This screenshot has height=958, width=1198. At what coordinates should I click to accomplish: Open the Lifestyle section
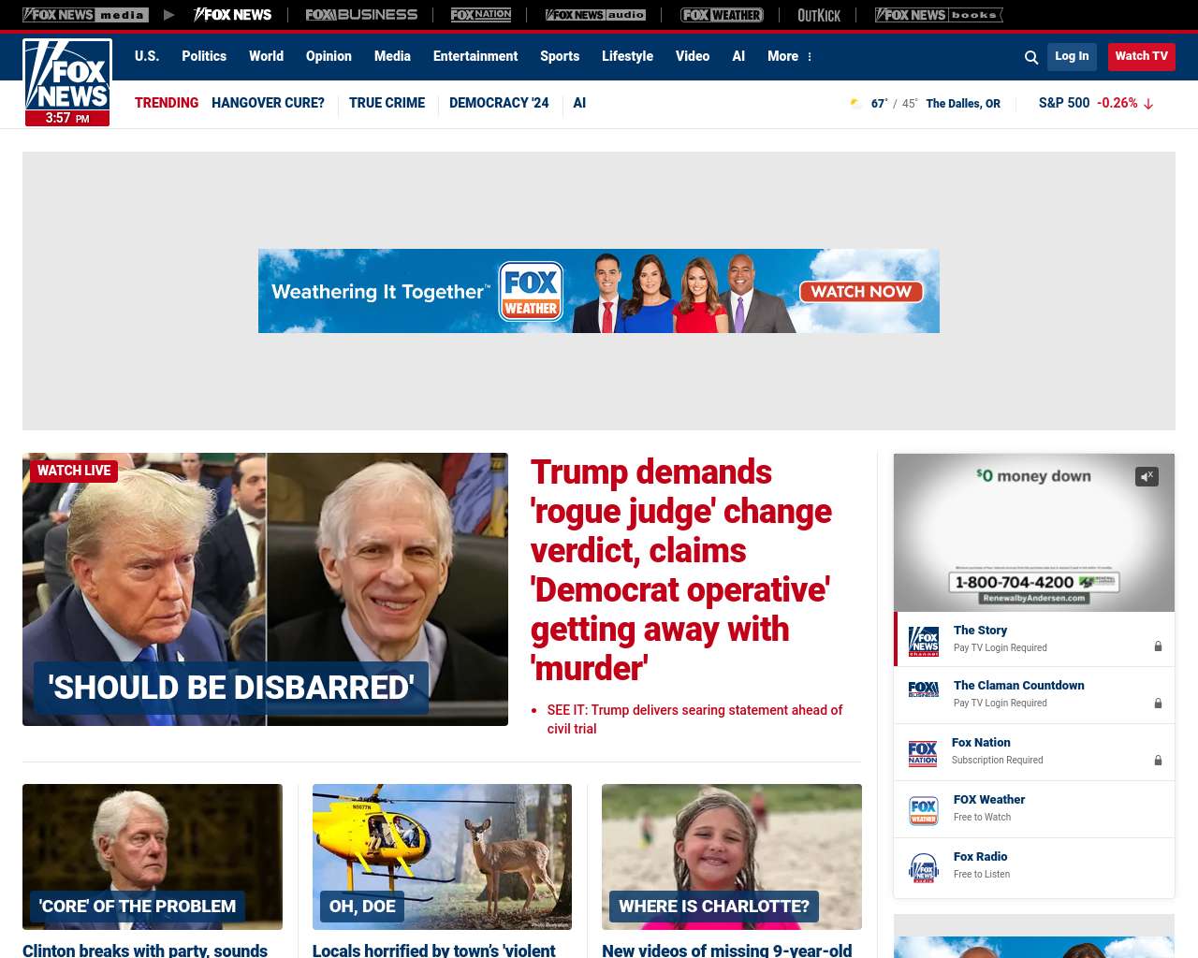click(627, 56)
